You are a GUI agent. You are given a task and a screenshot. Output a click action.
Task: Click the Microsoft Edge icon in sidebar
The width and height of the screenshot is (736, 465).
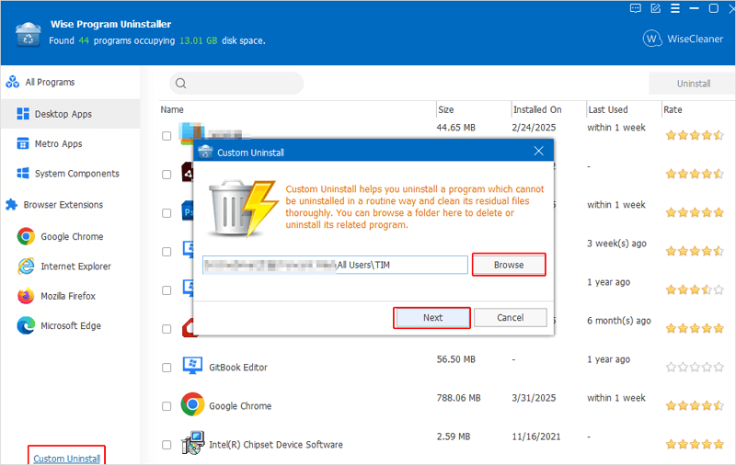(x=26, y=325)
